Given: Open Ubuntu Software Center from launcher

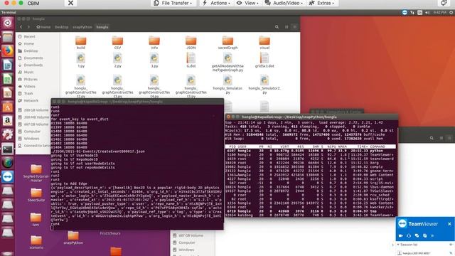Looking at the screenshot, I should click(8, 107).
